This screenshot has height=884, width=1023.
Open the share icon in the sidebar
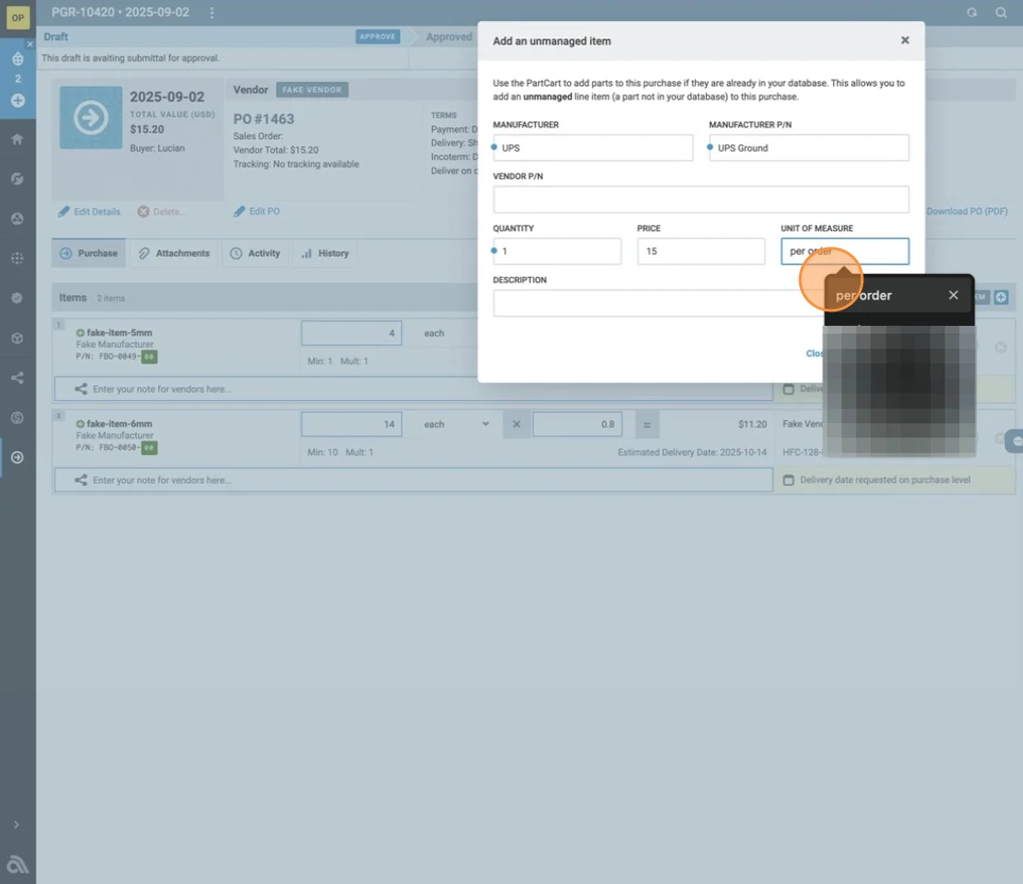coord(17,378)
